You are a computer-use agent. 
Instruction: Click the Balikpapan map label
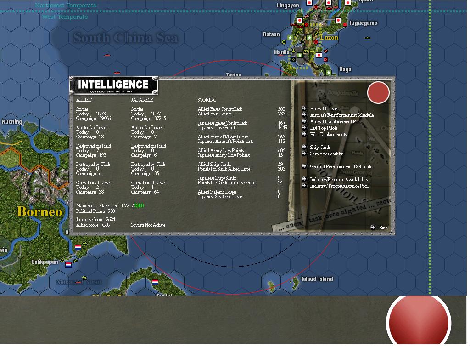45,262
